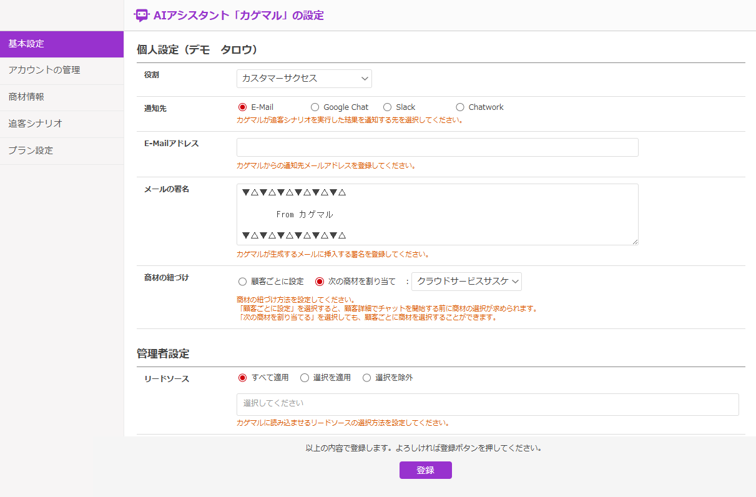The height and width of the screenshot is (497, 756).
Task: Go to アカウントの管理 in sidebar
Action: (62, 71)
